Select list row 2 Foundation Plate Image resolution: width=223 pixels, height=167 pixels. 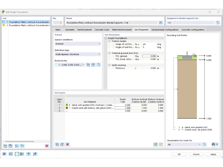pyautogui.click(x=26, y=25)
